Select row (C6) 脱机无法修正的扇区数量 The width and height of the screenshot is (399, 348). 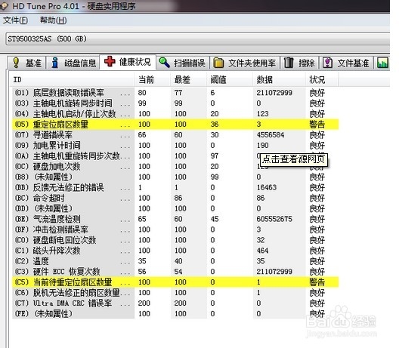pos(175,293)
